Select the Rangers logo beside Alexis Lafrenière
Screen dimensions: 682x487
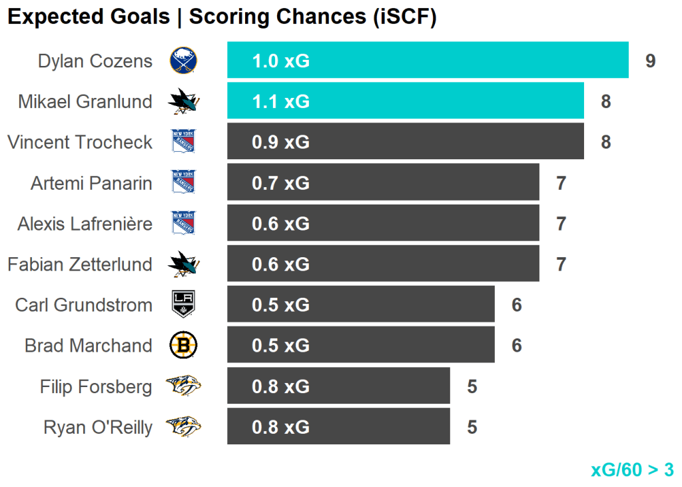click(183, 223)
